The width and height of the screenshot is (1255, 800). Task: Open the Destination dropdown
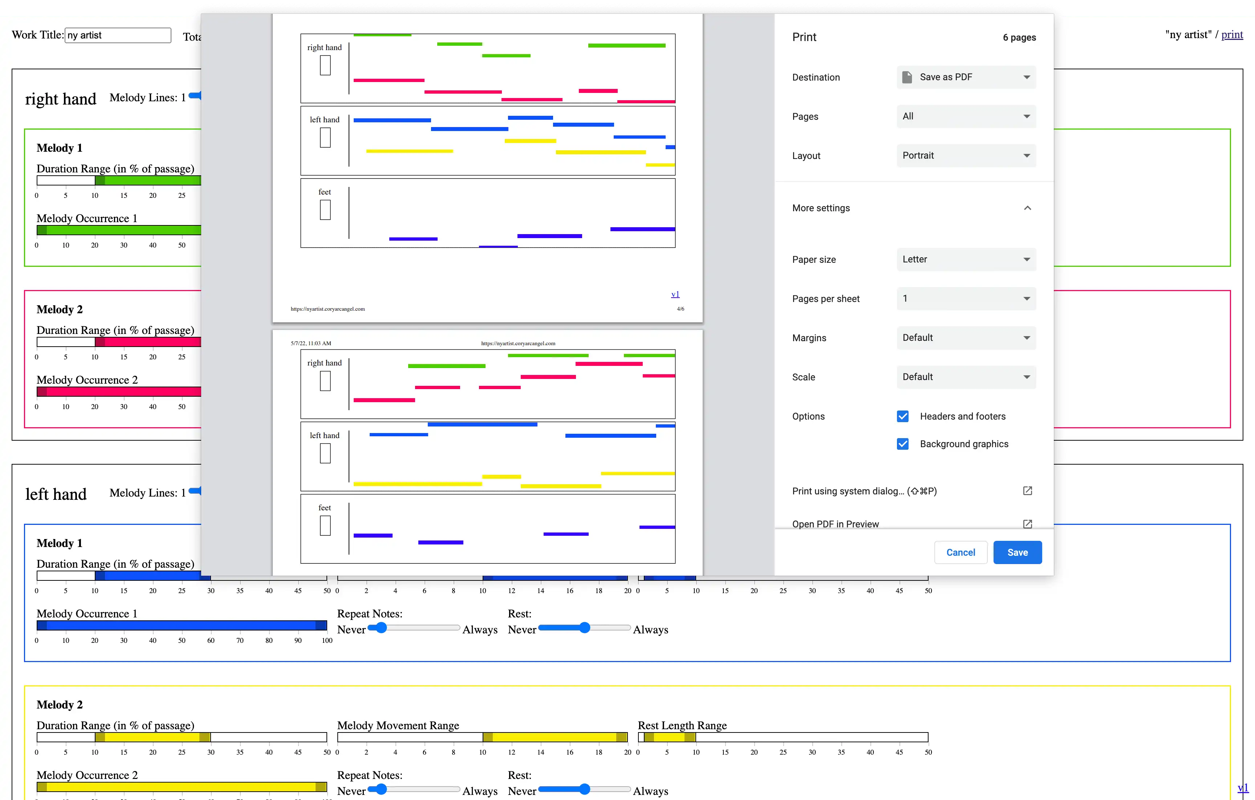click(966, 77)
